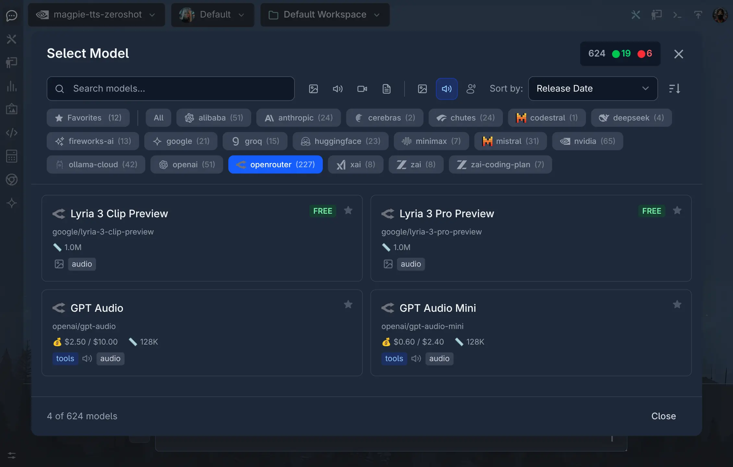This screenshot has height=467, width=733.
Task: Open the presentation icon in the top right bar
Action: coord(656,15)
